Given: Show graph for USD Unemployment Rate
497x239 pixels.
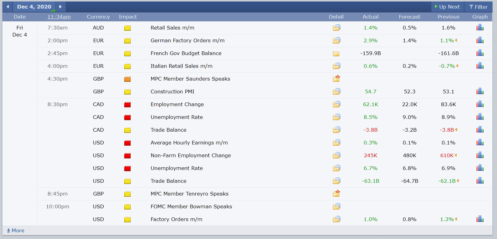Looking at the screenshot, I should (x=480, y=168).
